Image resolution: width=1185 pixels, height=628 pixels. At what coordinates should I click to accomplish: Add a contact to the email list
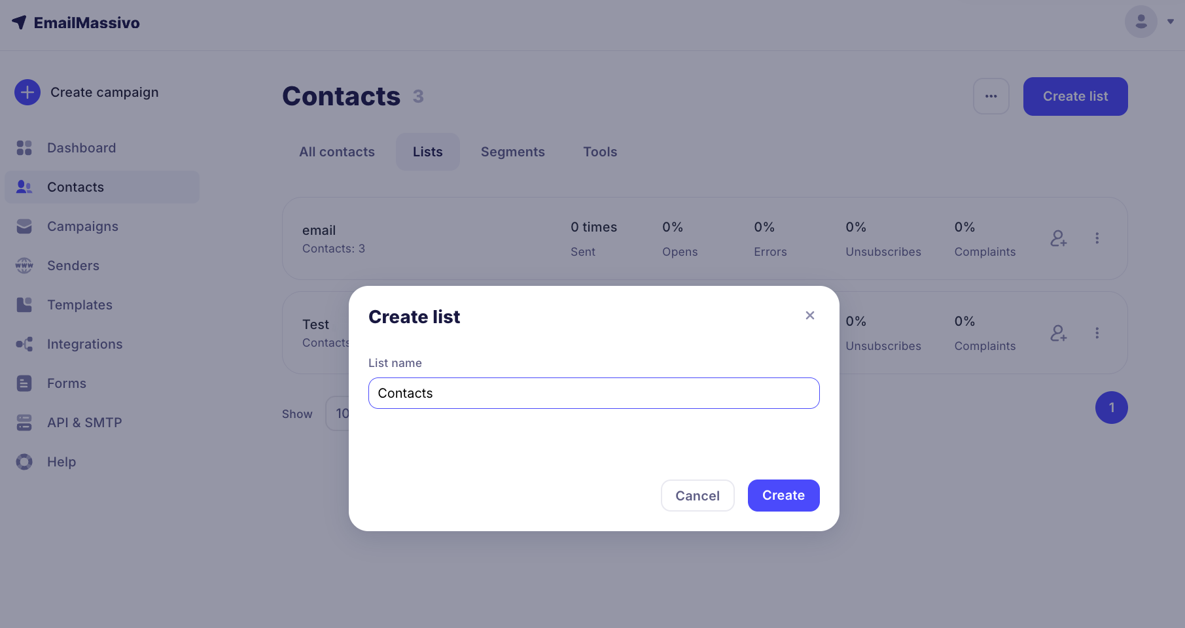pyautogui.click(x=1058, y=239)
